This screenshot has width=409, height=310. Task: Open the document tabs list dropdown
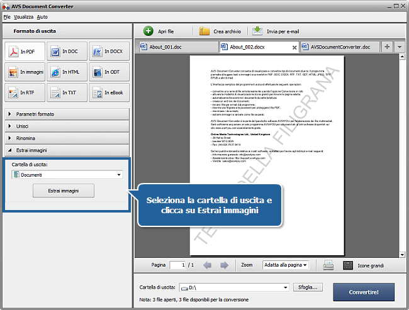pyautogui.click(x=400, y=47)
